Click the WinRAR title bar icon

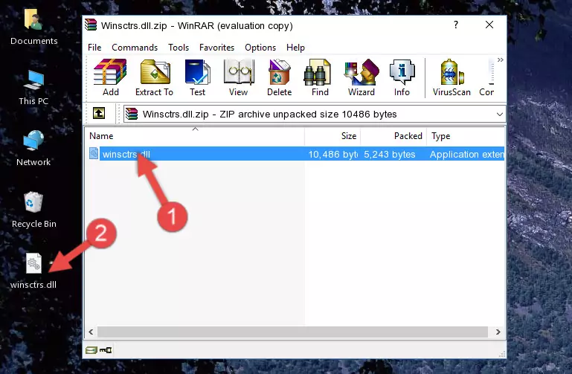click(91, 25)
